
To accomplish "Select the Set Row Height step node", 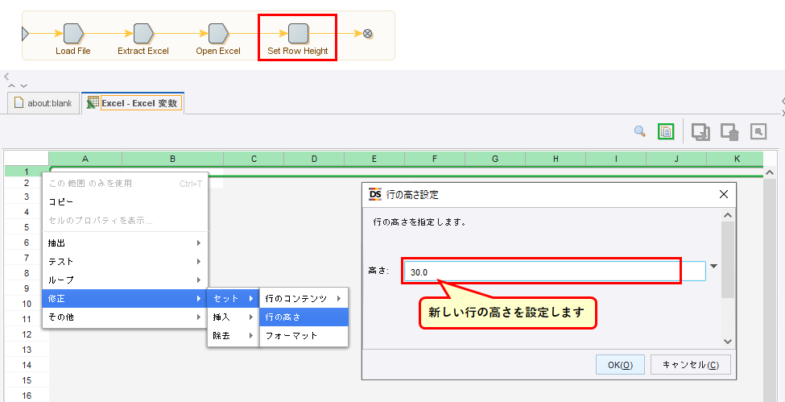I will point(298,34).
